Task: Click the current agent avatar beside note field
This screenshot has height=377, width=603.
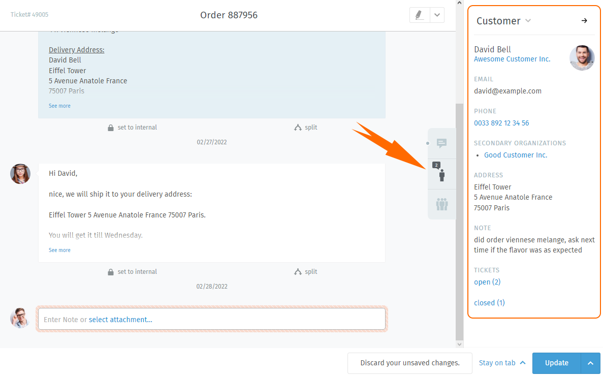Action: pyautogui.click(x=20, y=318)
